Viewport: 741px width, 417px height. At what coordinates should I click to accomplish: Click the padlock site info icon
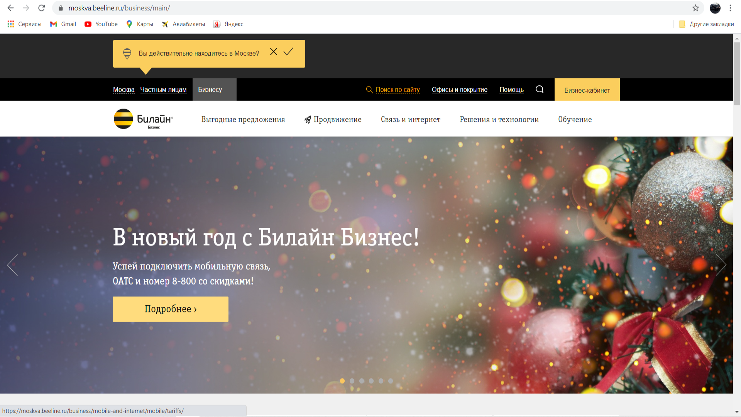(61, 8)
